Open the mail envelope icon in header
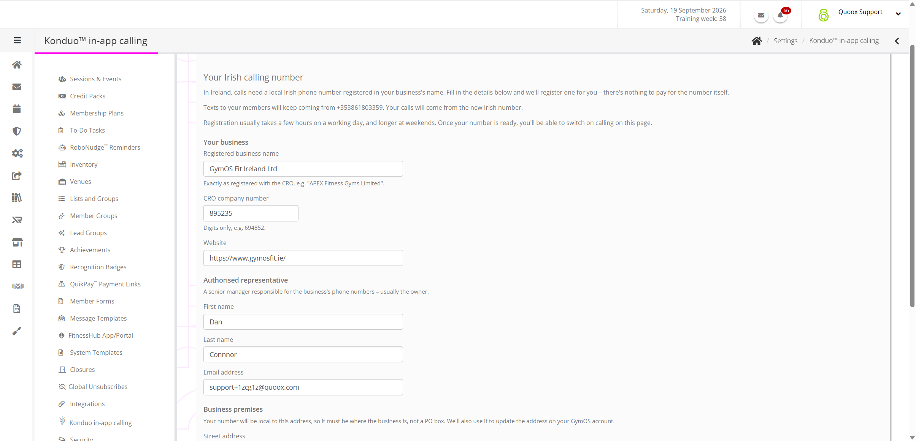 (x=761, y=16)
